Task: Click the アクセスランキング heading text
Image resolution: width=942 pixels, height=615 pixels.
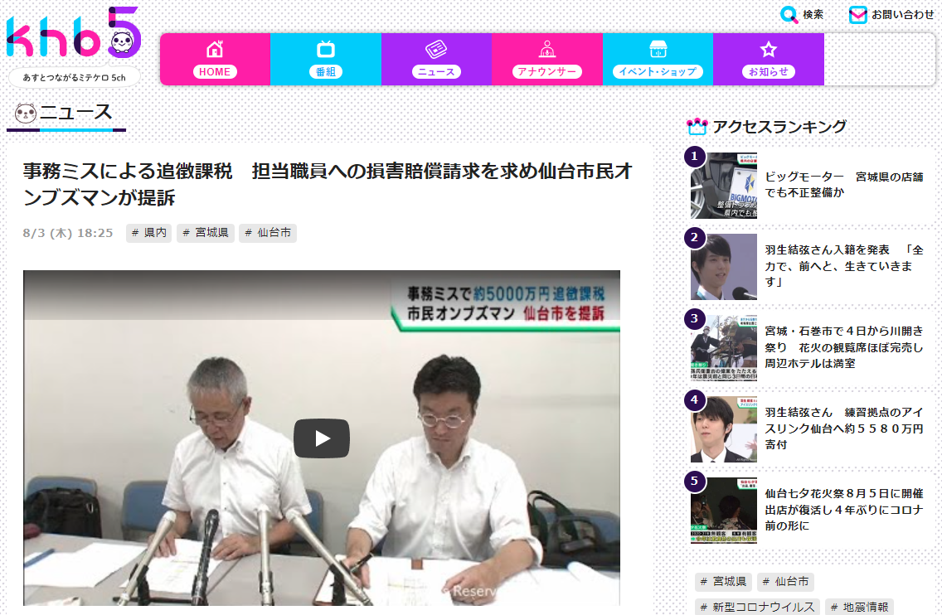Action: click(779, 127)
